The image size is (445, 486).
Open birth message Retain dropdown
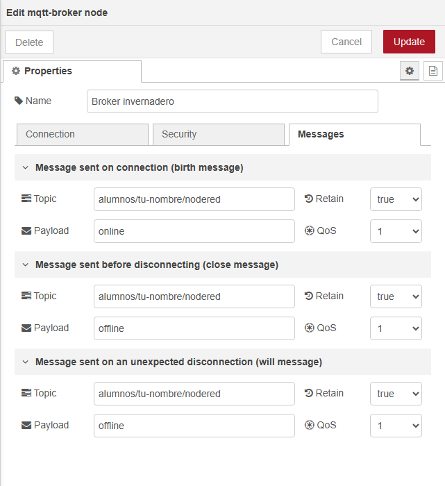[396, 199]
